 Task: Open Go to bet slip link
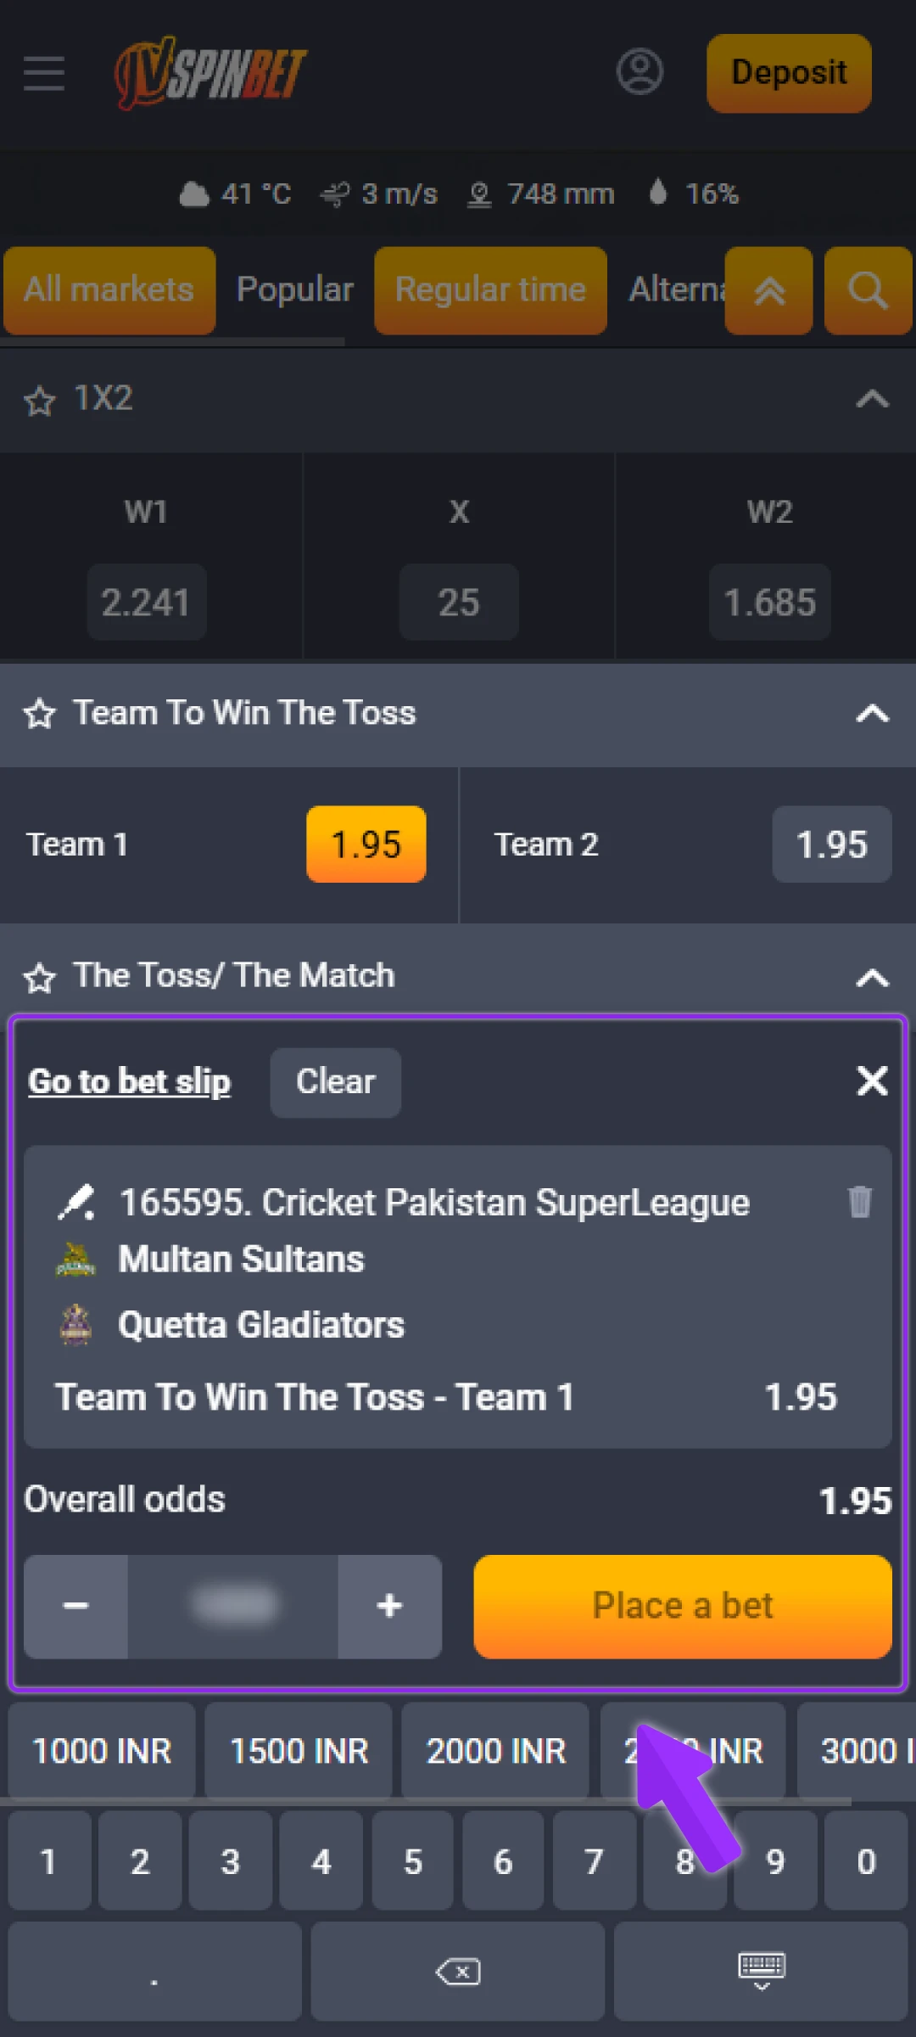[x=129, y=1081]
